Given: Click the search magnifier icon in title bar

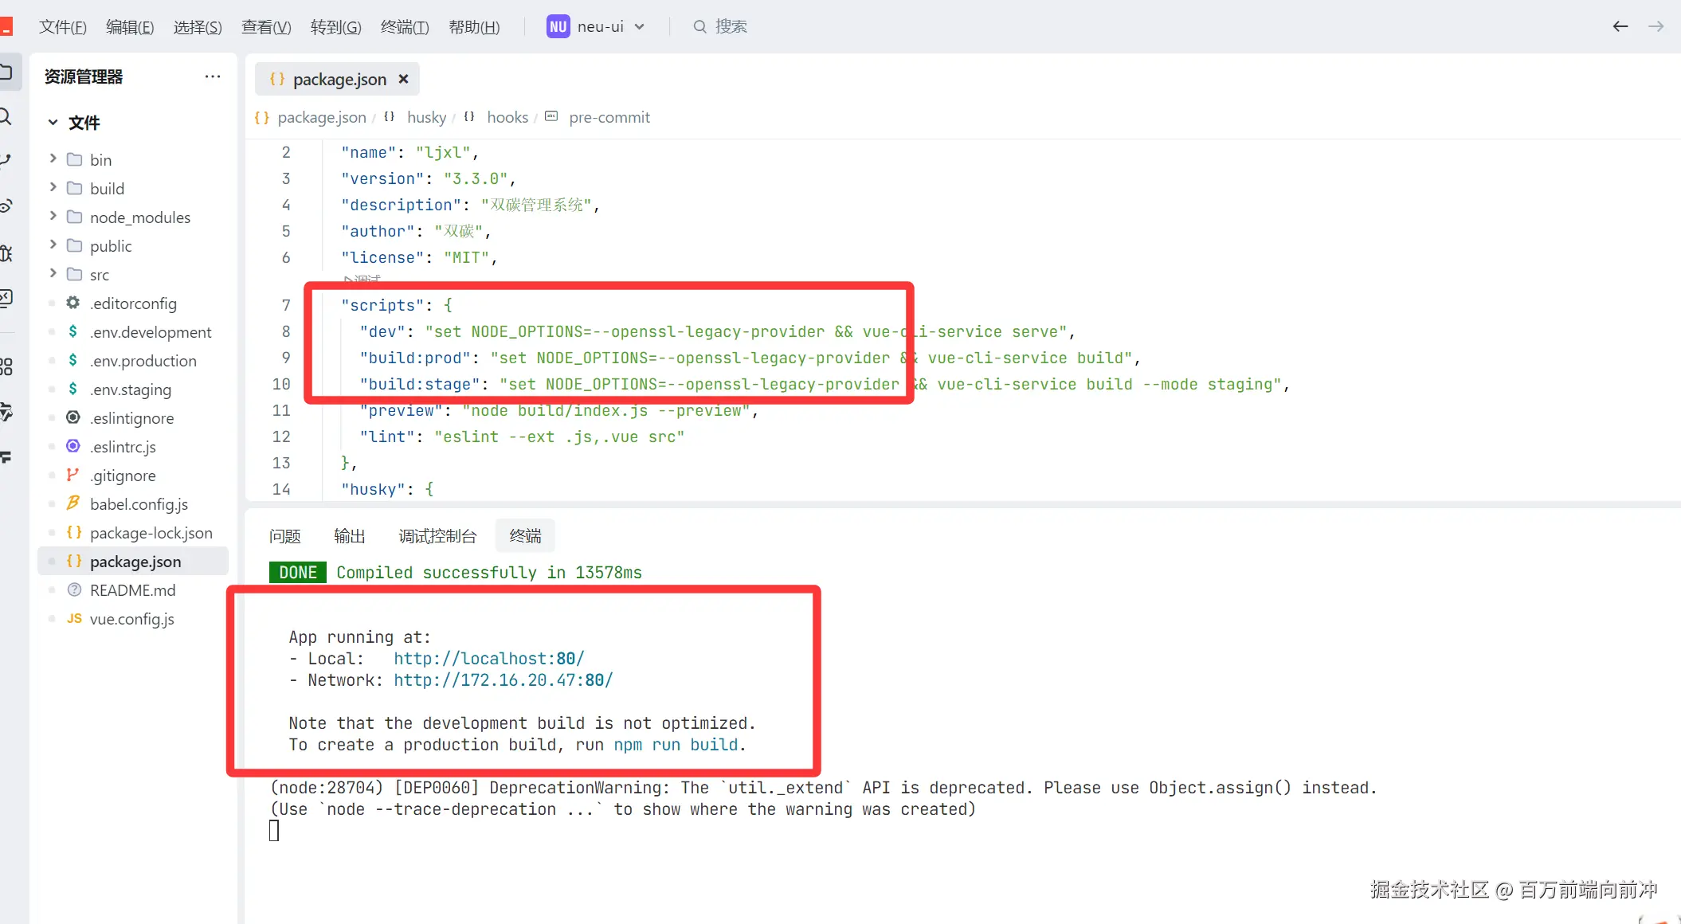Looking at the screenshot, I should coord(699,26).
